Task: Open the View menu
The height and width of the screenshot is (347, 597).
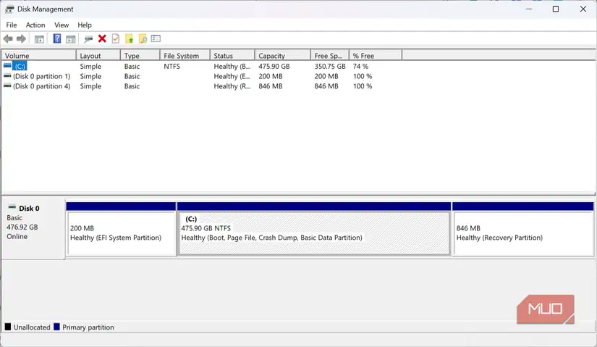Action: (62, 25)
